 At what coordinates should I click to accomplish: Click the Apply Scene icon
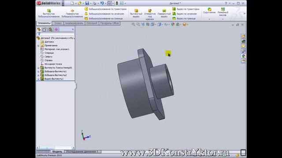click(x=178, y=24)
